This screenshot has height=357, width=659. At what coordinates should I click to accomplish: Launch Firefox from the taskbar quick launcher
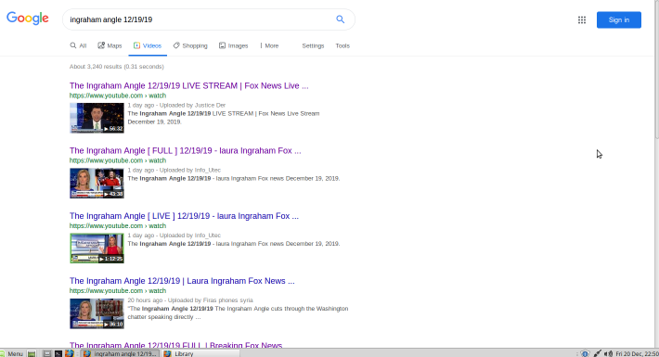click(x=70, y=353)
